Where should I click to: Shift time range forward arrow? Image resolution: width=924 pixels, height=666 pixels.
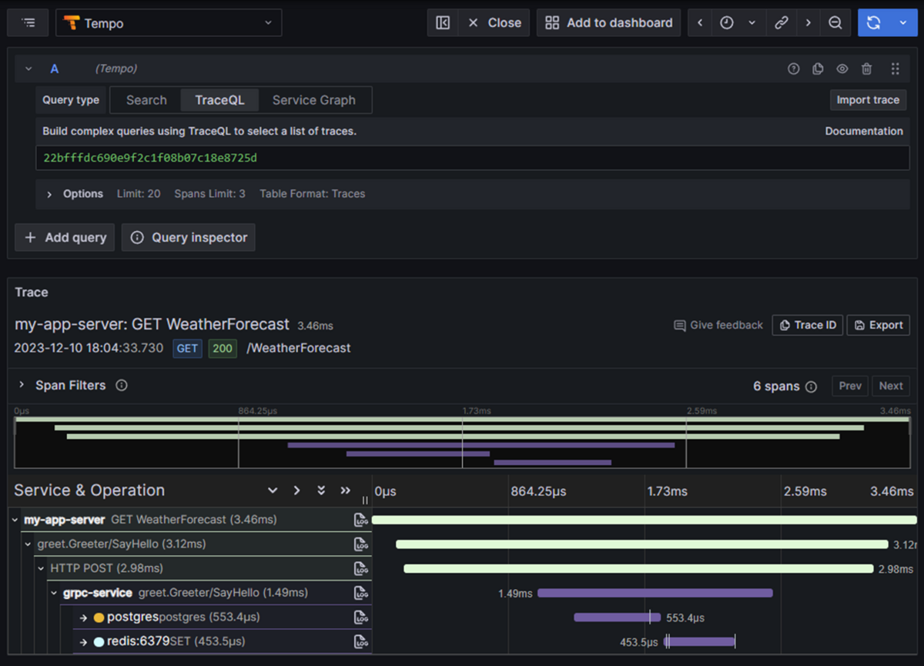coord(808,23)
